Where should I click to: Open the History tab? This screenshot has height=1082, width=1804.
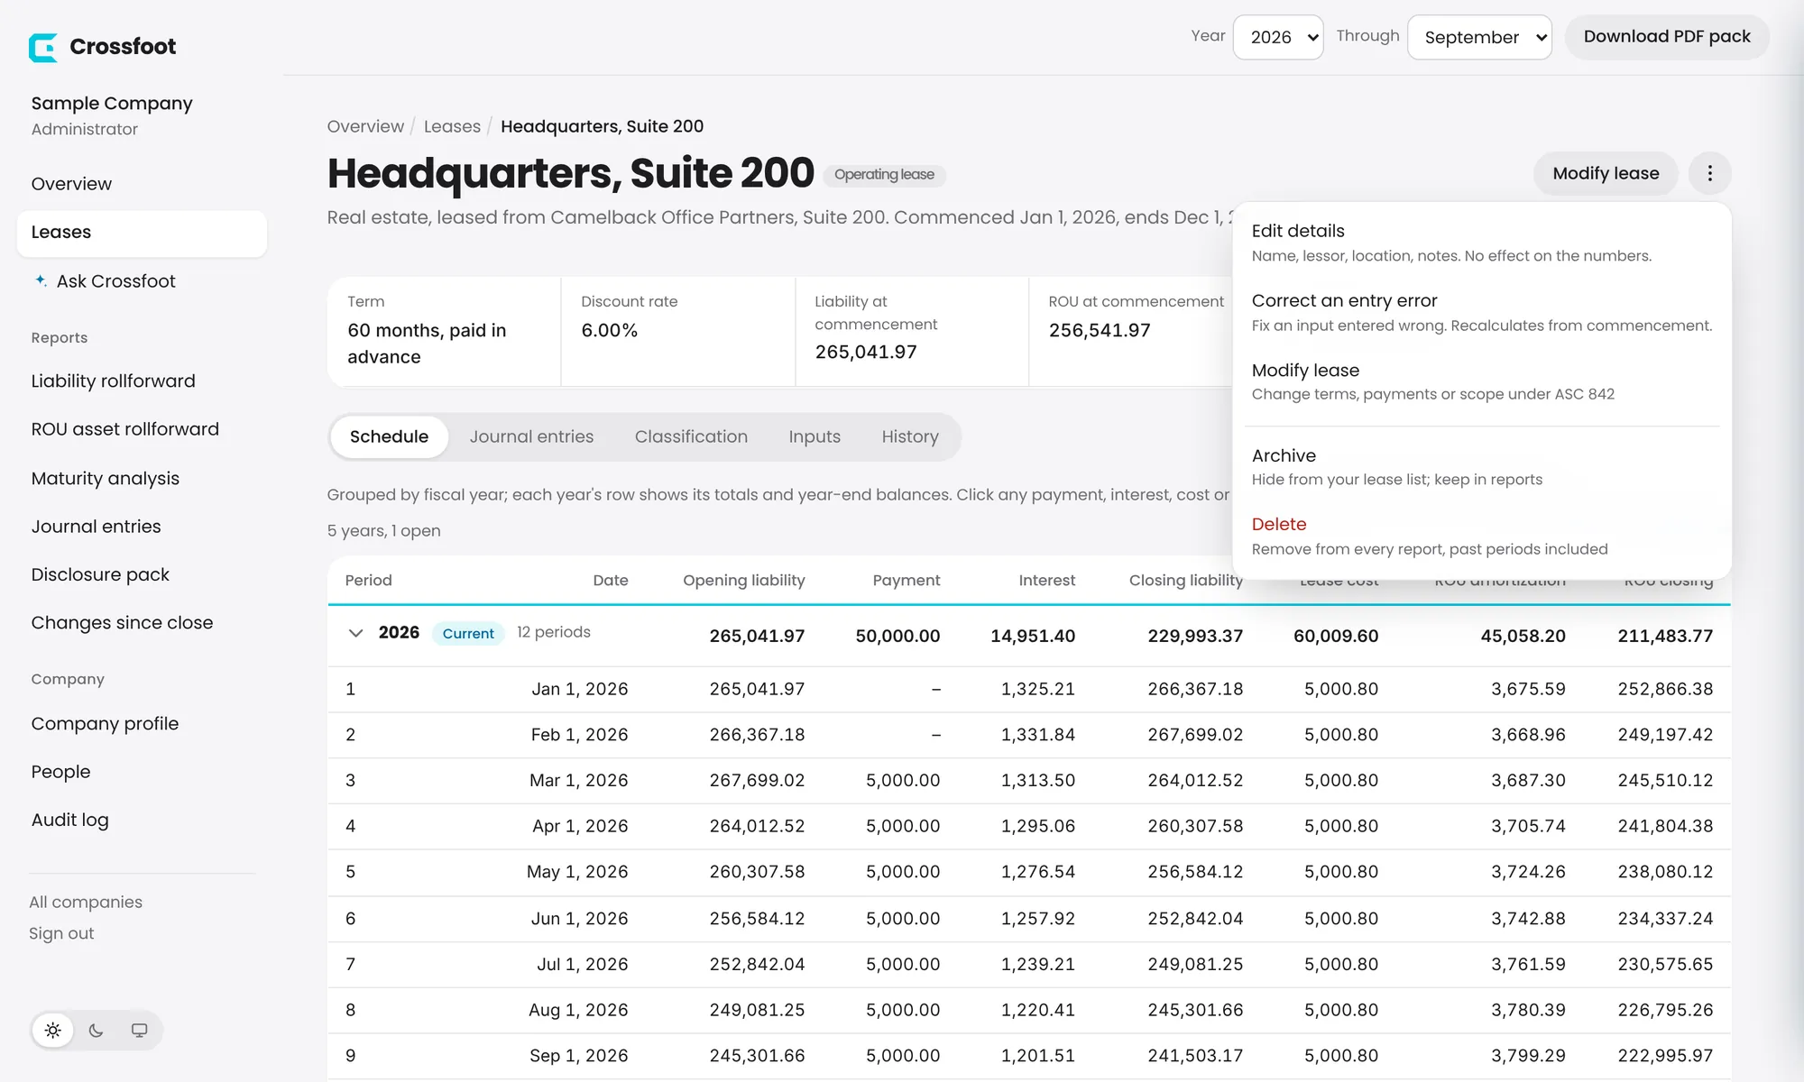point(910,436)
